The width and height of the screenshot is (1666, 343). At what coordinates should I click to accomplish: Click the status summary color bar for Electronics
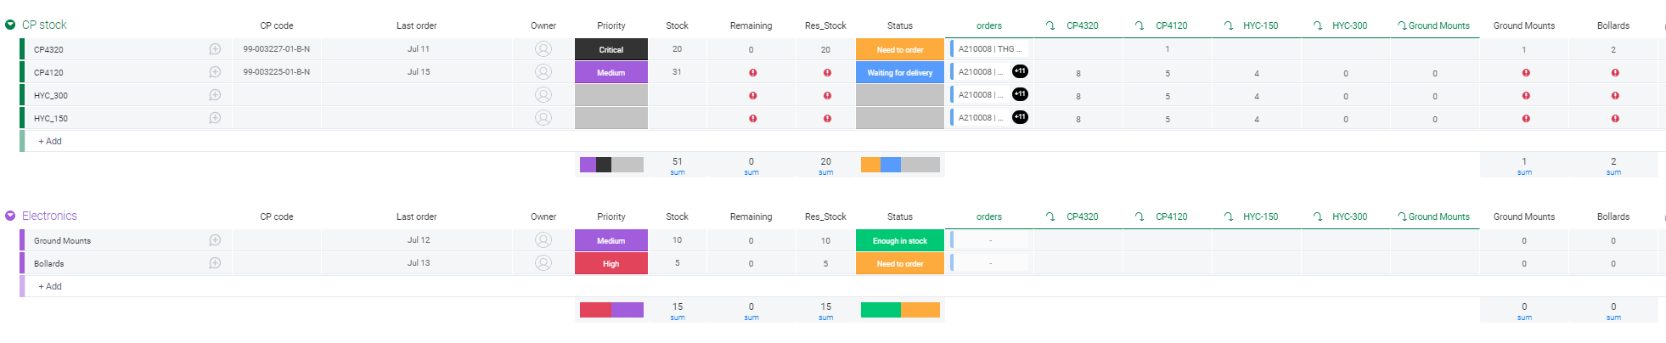pyautogui.click(x=899, y=310)
